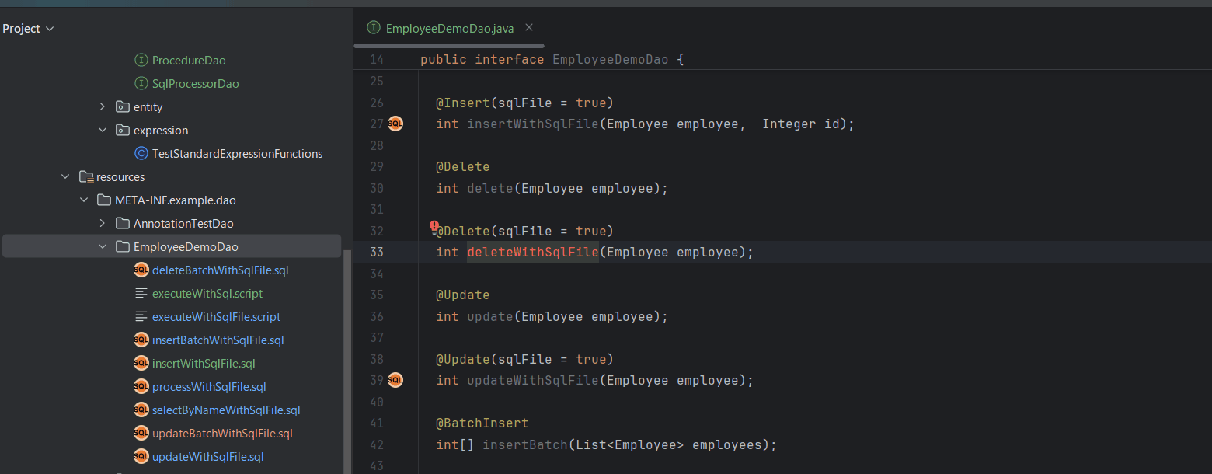Open executeWithSql.script file
The height and width of the screenshot is (474, 1212).
207,293
